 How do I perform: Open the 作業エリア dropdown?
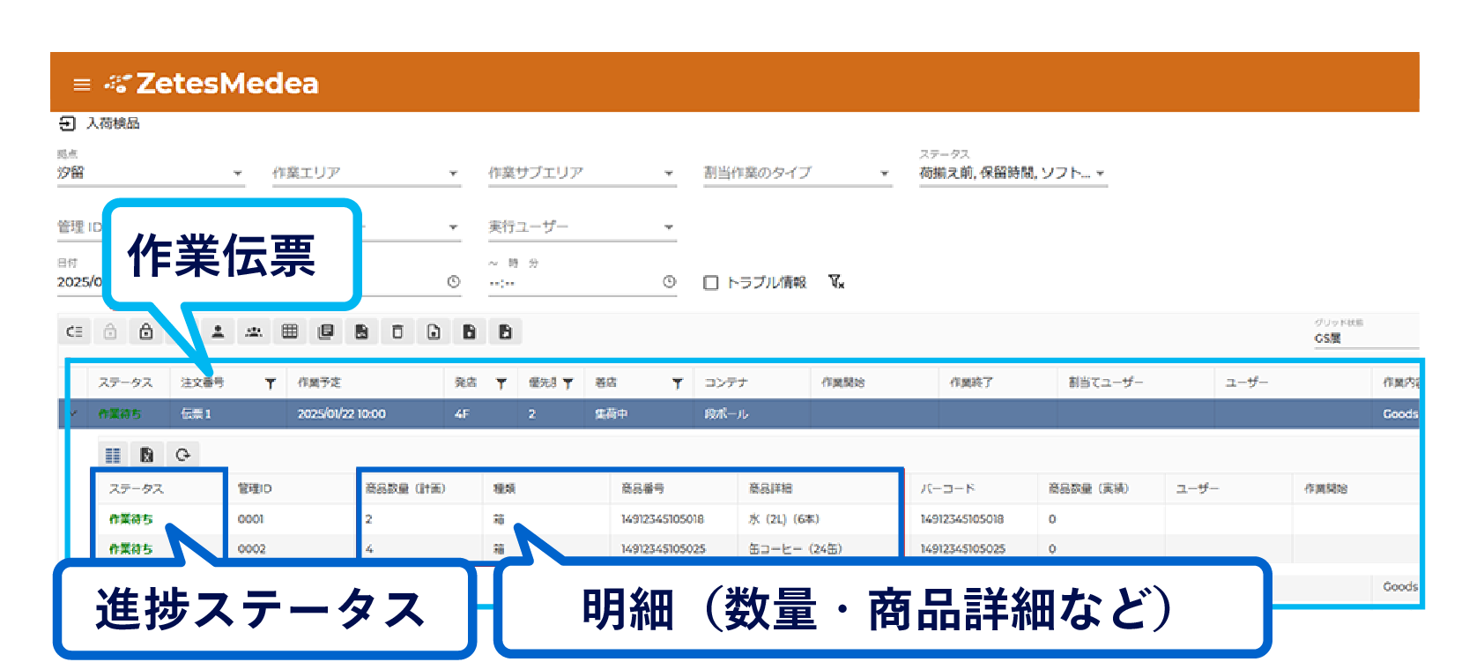click(366, 174)
